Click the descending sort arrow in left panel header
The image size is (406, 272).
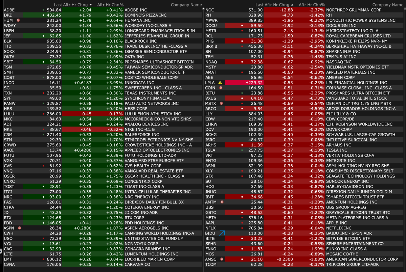tap(90, 5)
